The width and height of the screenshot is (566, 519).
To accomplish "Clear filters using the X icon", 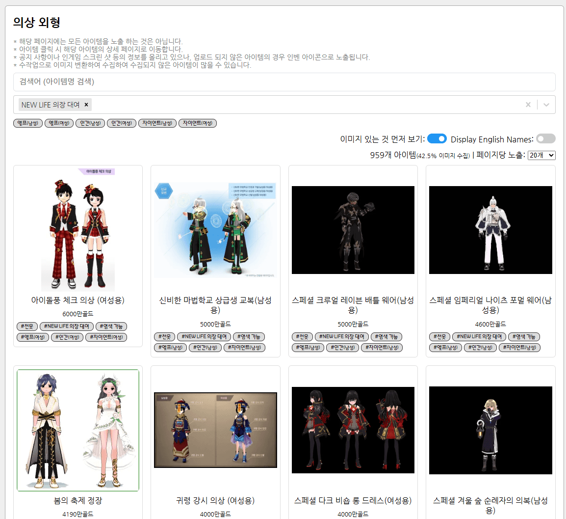I will point(528,104).
